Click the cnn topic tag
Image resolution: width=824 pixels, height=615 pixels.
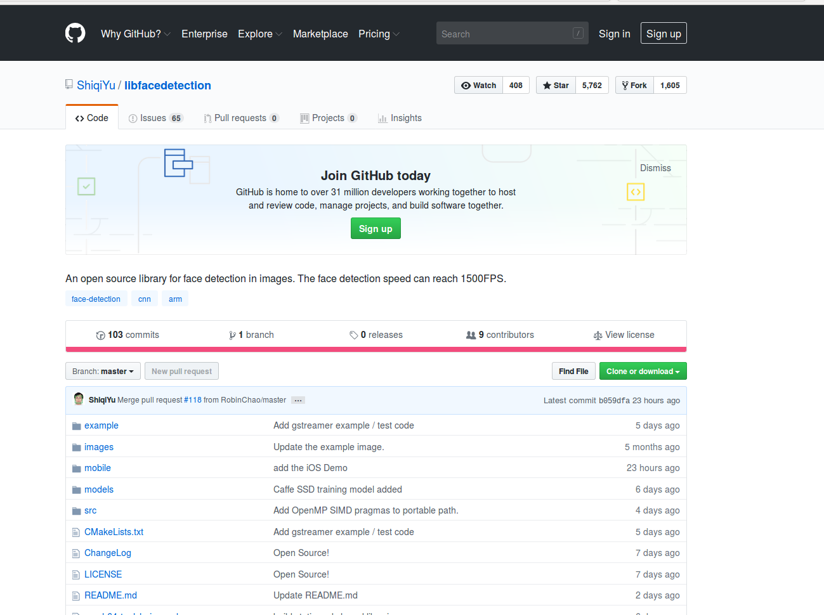145,299
